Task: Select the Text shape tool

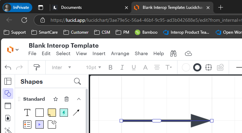Action: pyautogui.click(x=27, y=112)
